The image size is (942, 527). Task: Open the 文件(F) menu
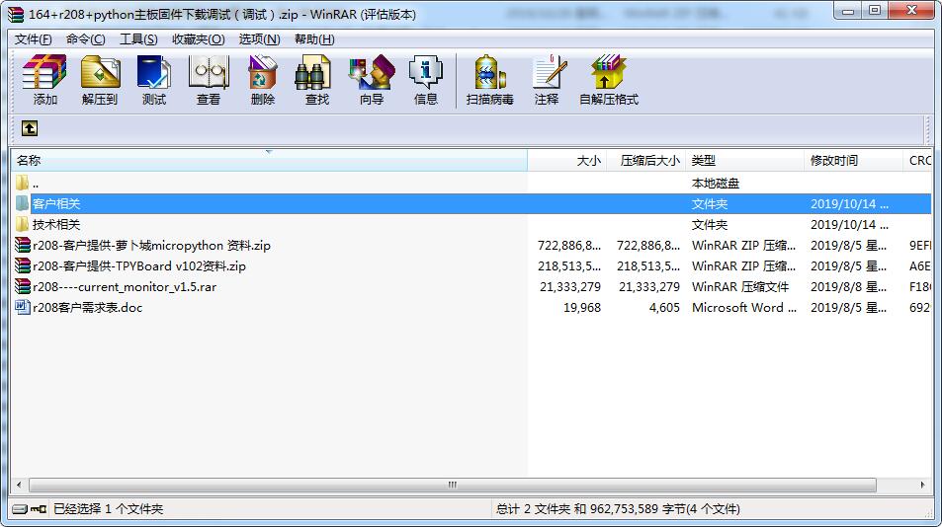tap(33, 38)
